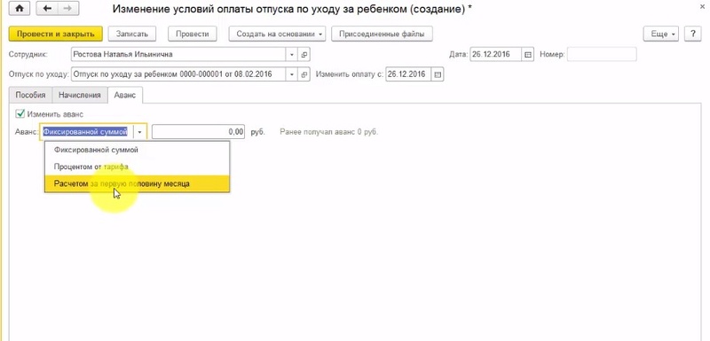Expand the Отпуск по уходу dropdown list
This screenshot has height=341, width=710.
tap(292, 74)
